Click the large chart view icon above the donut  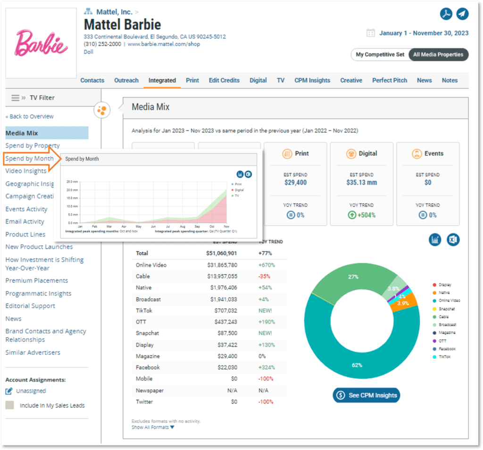(x=435, y=240)
